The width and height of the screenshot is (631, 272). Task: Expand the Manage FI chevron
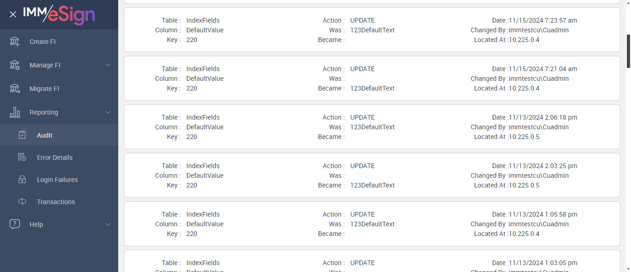click(x=108, y=65)
